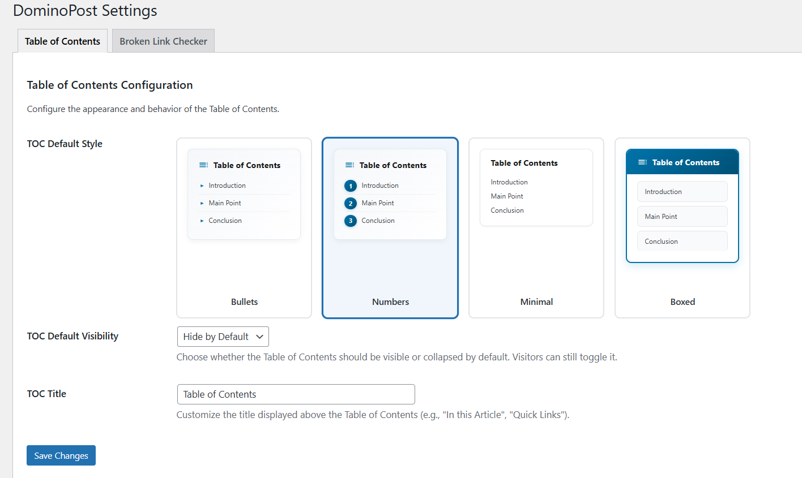
Task: Click Main Point item in Boxed preview
Action: point(682,217)
